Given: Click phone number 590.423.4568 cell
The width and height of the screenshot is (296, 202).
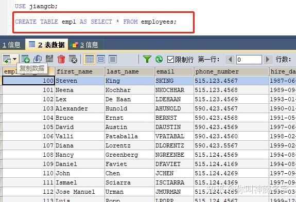Looking at the screenshot, I should [x=231, y=118].
